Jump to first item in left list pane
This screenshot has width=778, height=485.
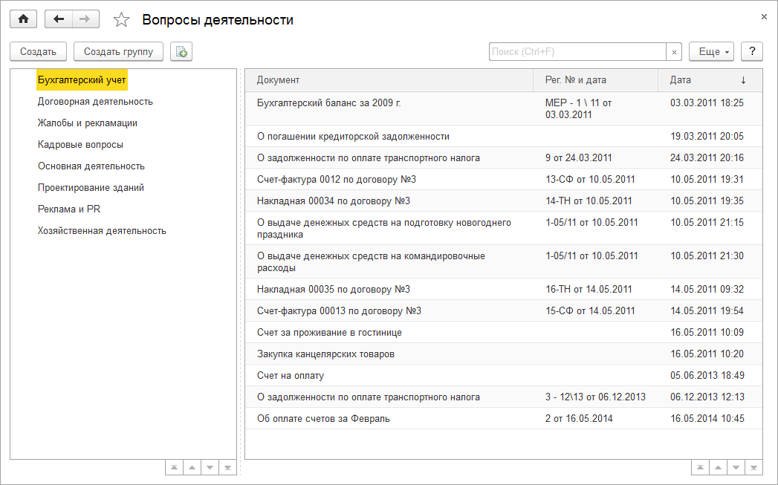[174, 468]
